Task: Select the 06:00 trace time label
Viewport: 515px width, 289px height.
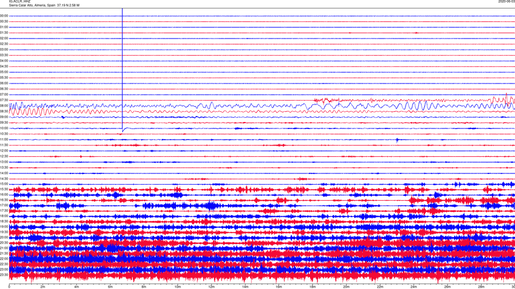Action: coord(4,83)
